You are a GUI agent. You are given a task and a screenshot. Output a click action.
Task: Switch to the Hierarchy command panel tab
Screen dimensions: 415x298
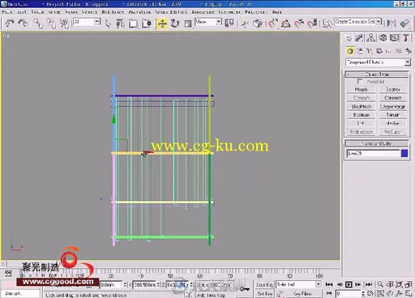coord(371,38)
